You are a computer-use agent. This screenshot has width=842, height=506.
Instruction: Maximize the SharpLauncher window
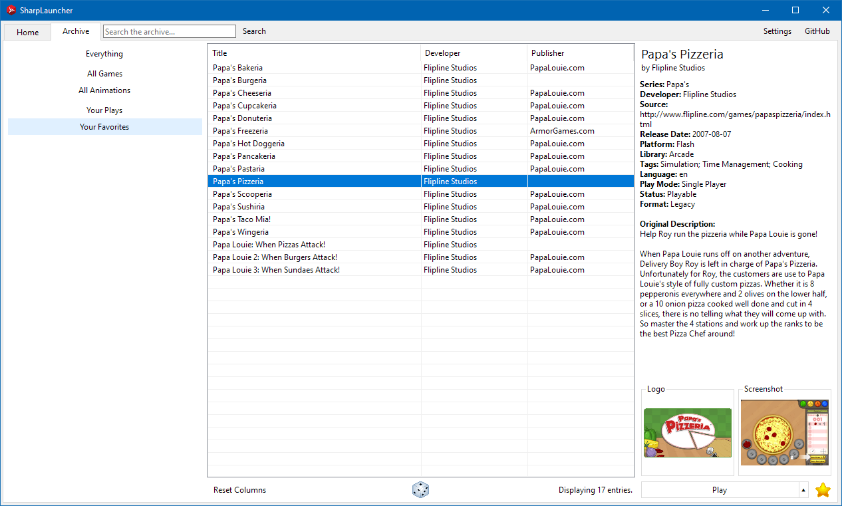point(795,10)
